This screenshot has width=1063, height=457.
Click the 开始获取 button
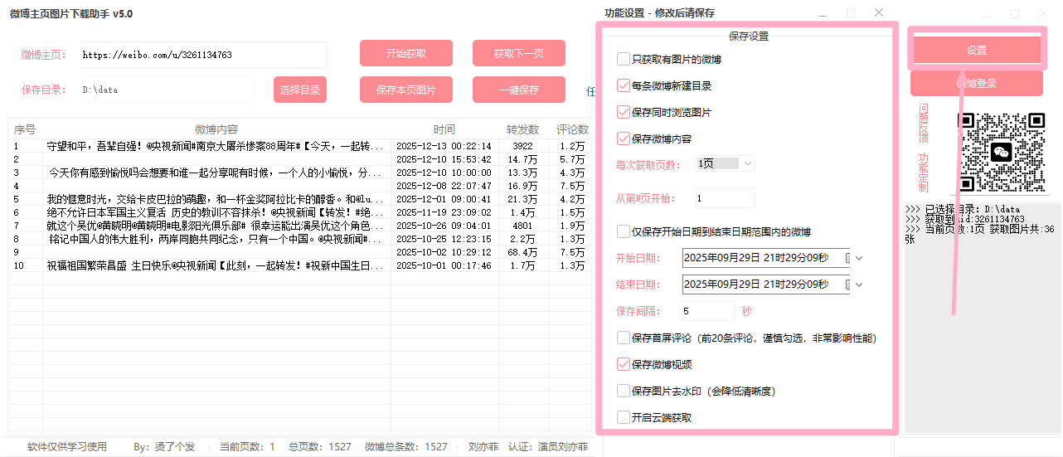(x=406, y=53)
